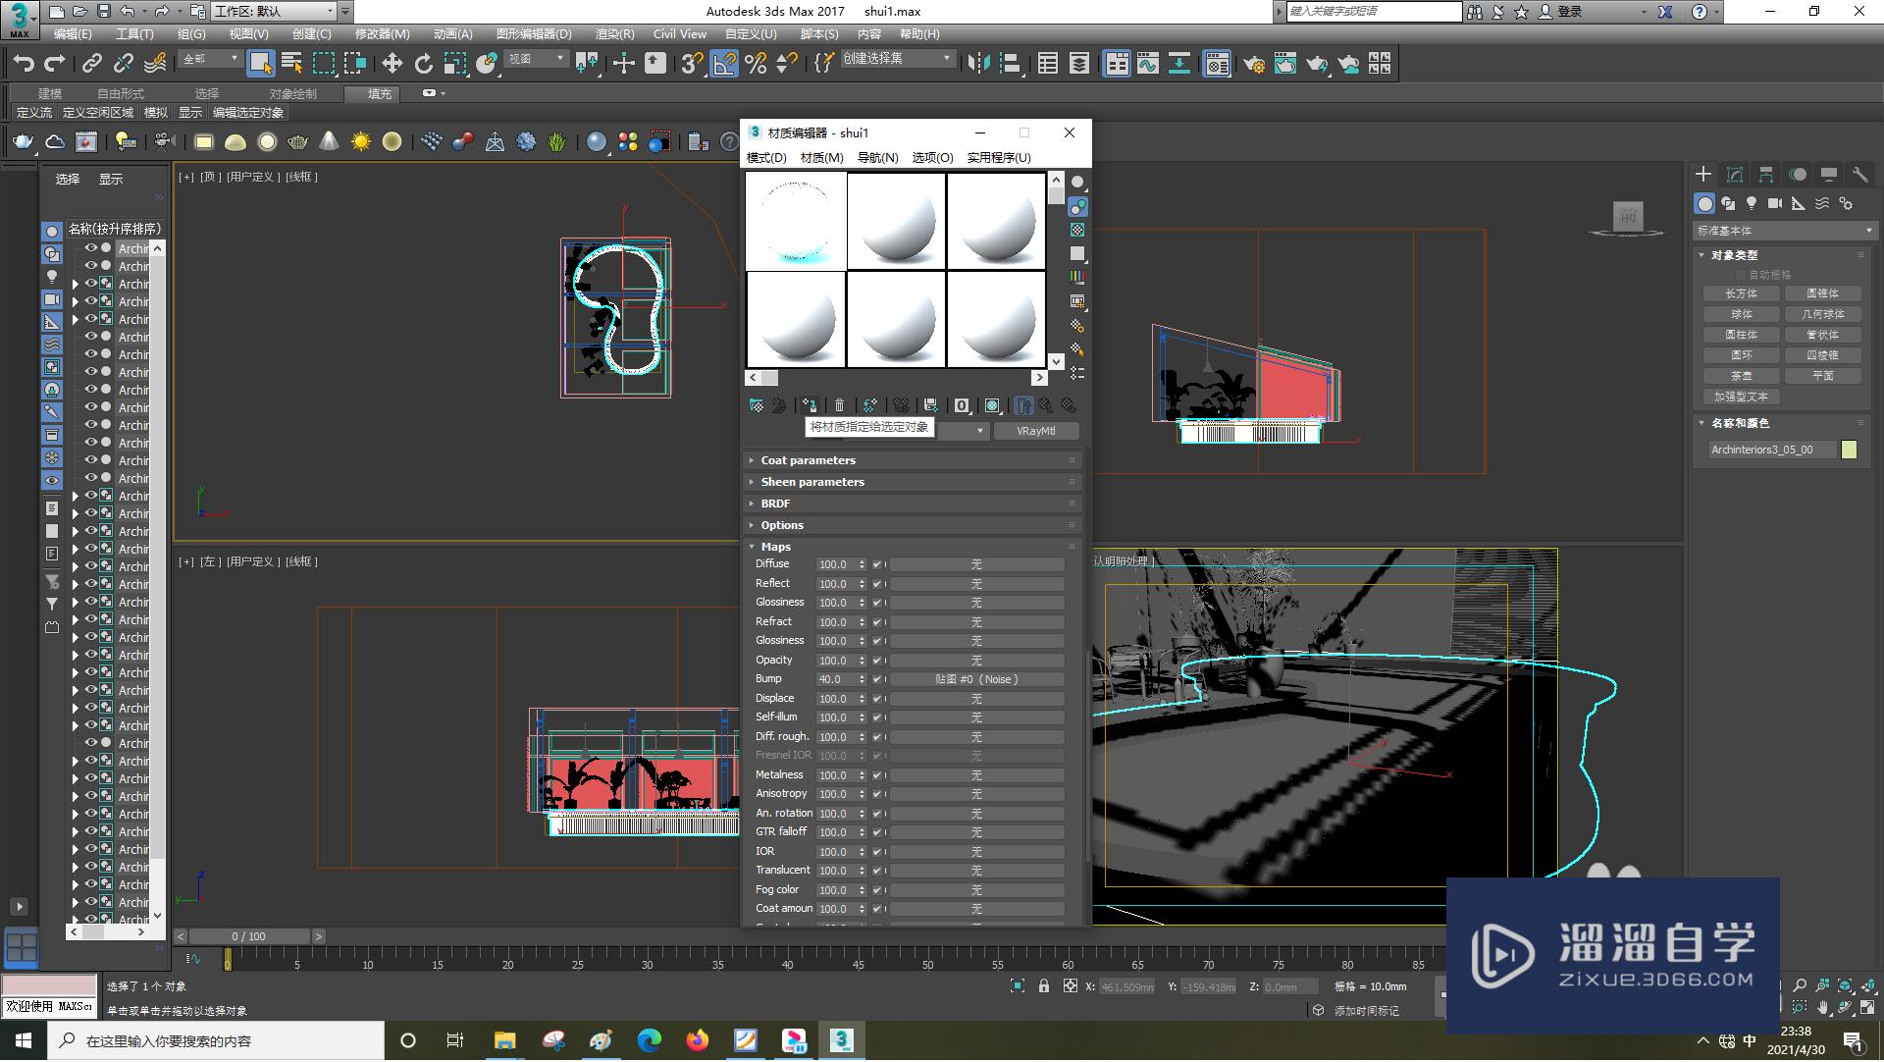This screenshot has height=1062, width=1884.
Task: Click the Mirror tool icon
Action: click(x=978, y=64)
